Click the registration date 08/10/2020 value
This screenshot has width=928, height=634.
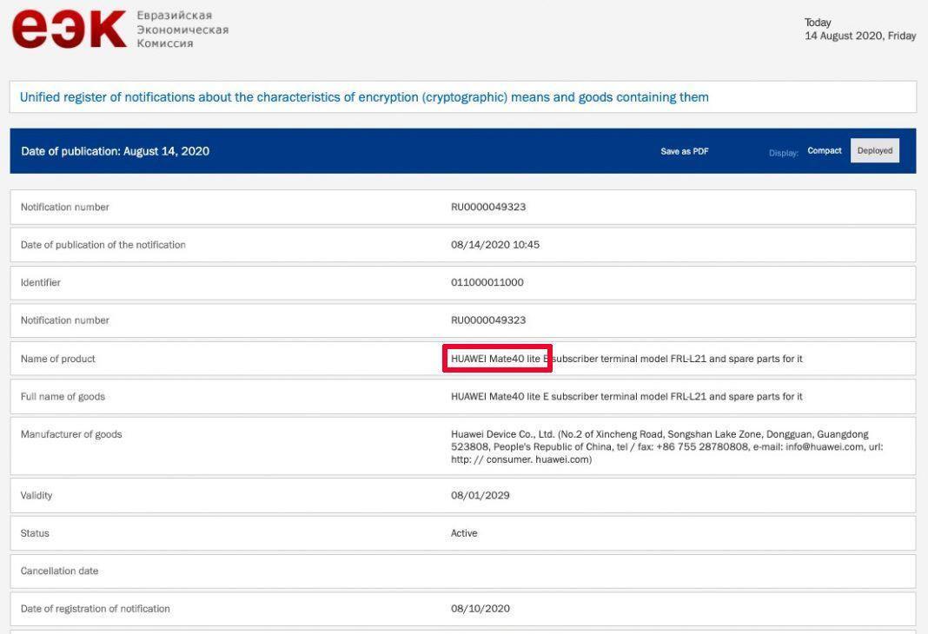click(x=480, y=609)
